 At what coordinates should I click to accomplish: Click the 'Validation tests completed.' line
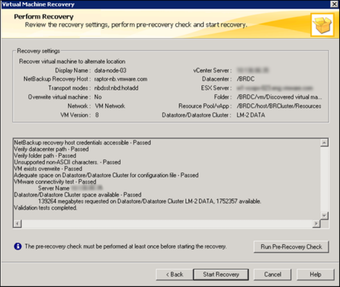[x=46, y=208]
